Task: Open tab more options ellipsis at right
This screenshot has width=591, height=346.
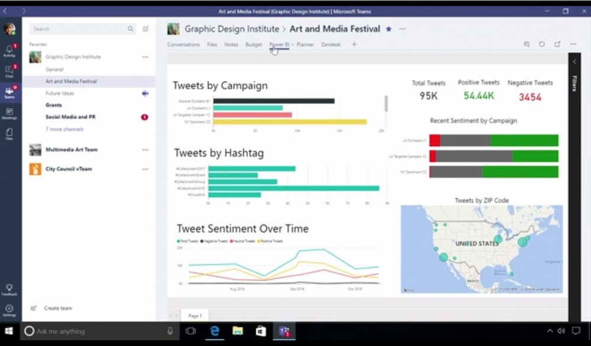Action: (573, 44)
